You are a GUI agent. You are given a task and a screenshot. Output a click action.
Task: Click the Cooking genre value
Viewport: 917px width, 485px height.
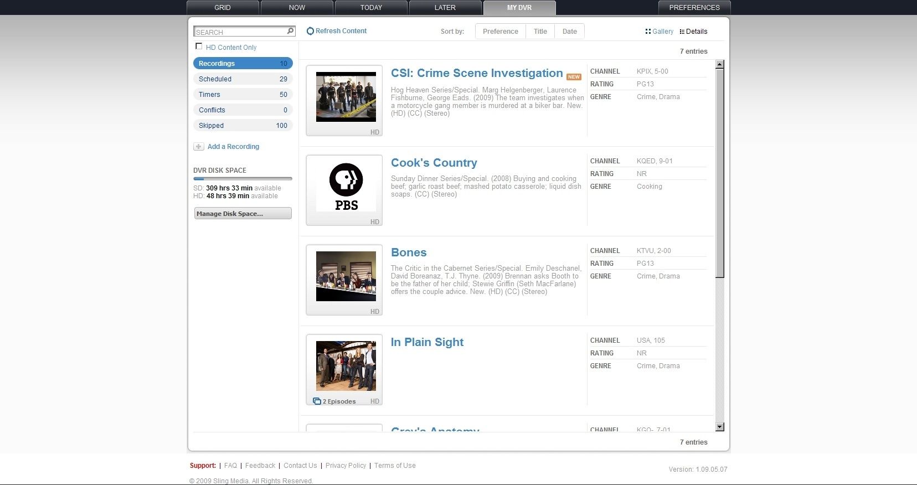pyautogui.click(x=650, y=187)
